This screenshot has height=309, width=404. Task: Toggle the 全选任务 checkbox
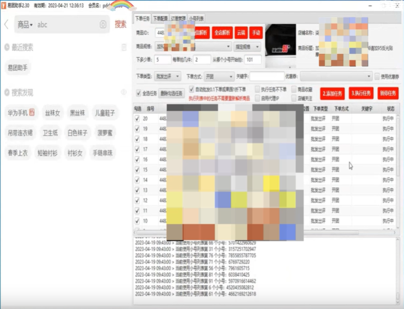click(139, 93)
